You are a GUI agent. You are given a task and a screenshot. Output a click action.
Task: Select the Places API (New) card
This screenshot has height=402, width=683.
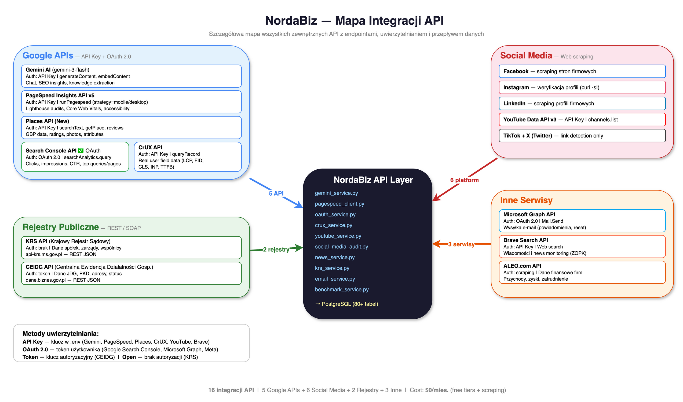coord(131,128)
